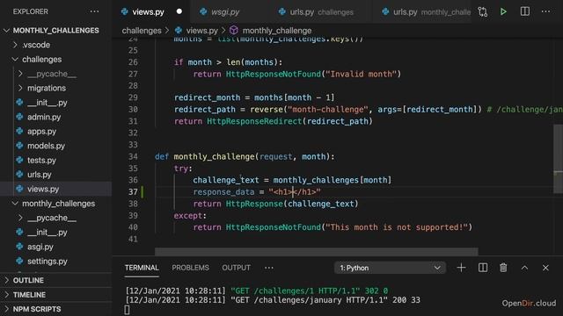Expand the NPM SCRIPTS section
Screen dimensions: 563x316
pos(55,309)
